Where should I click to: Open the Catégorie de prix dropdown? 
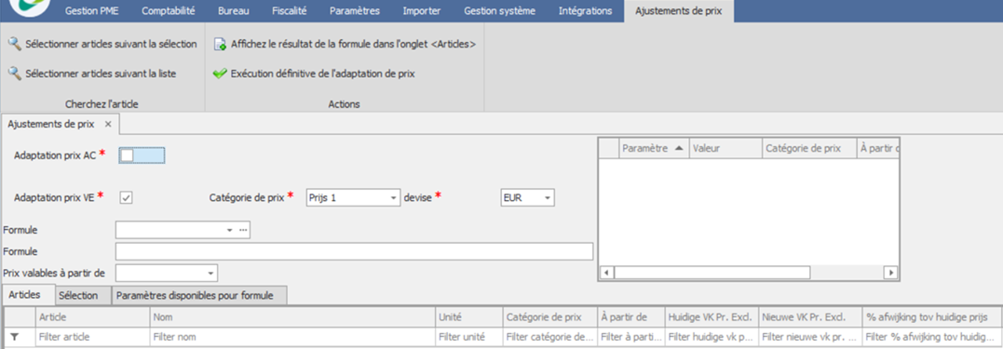click(394, 198)
